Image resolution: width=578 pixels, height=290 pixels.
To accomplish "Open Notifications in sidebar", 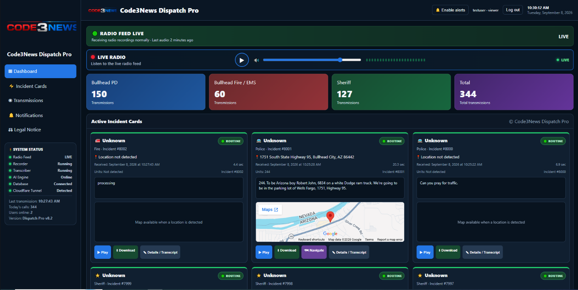I will (41, 115).
